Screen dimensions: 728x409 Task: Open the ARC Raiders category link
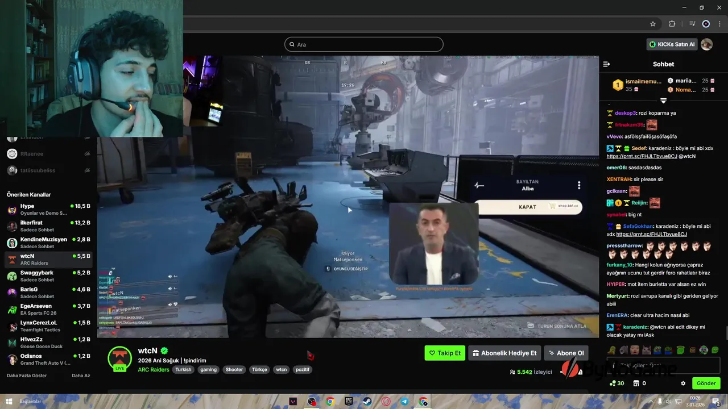point(153,369)
